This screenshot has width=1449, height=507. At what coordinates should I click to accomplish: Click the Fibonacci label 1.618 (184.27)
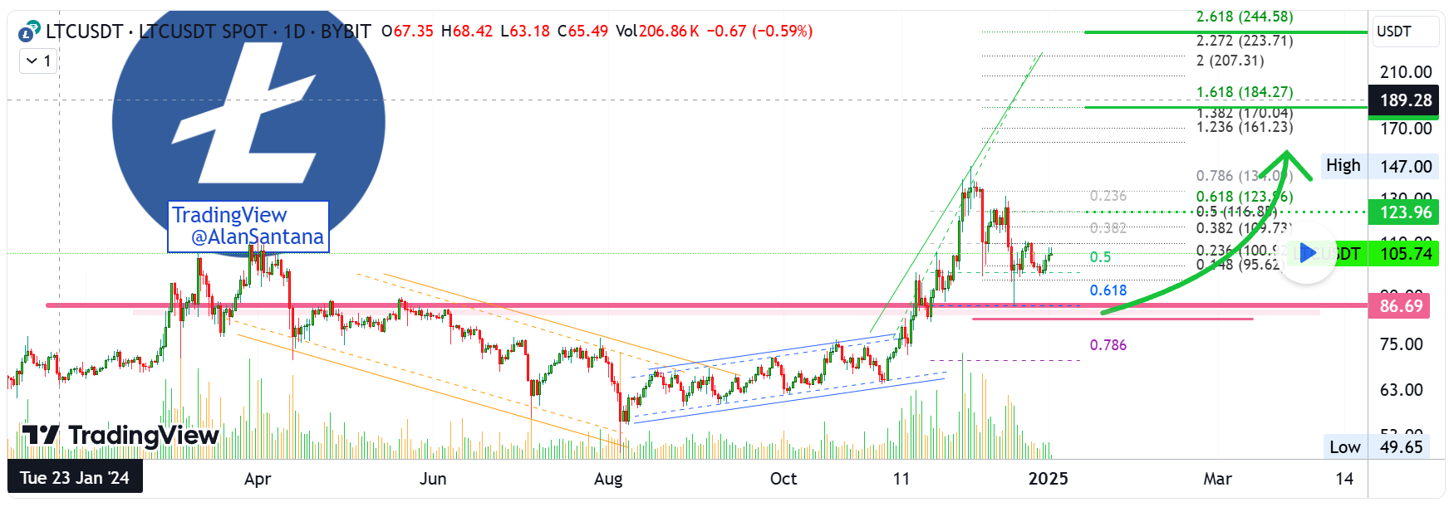[x=1245, y=92]
